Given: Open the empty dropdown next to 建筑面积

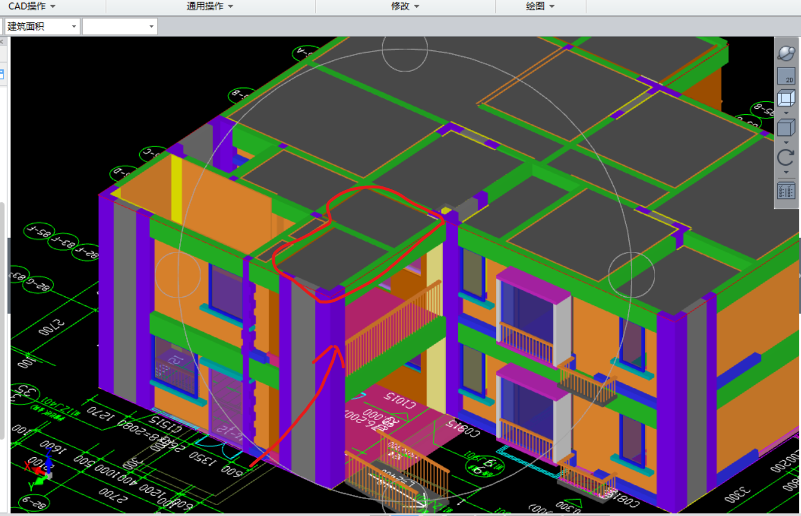Looking at the screenshot, I should pos(120,26).
